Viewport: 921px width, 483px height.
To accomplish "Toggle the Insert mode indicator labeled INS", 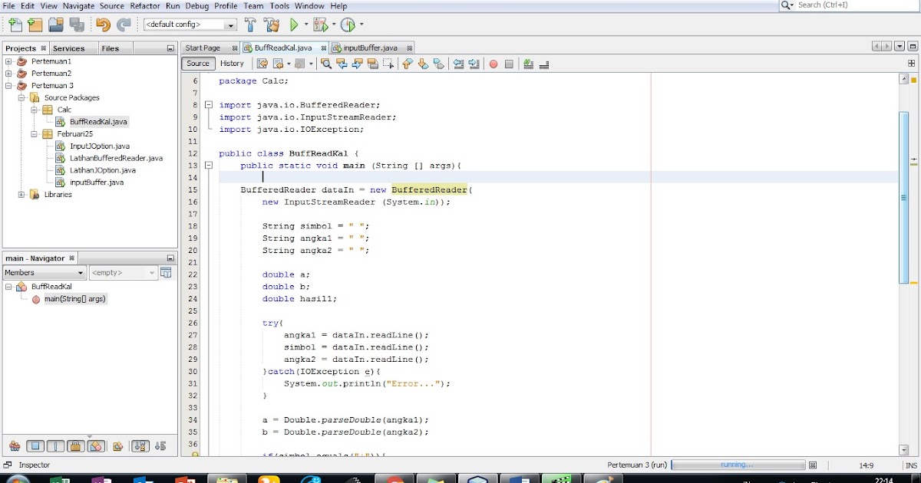I will click(910, 465).
